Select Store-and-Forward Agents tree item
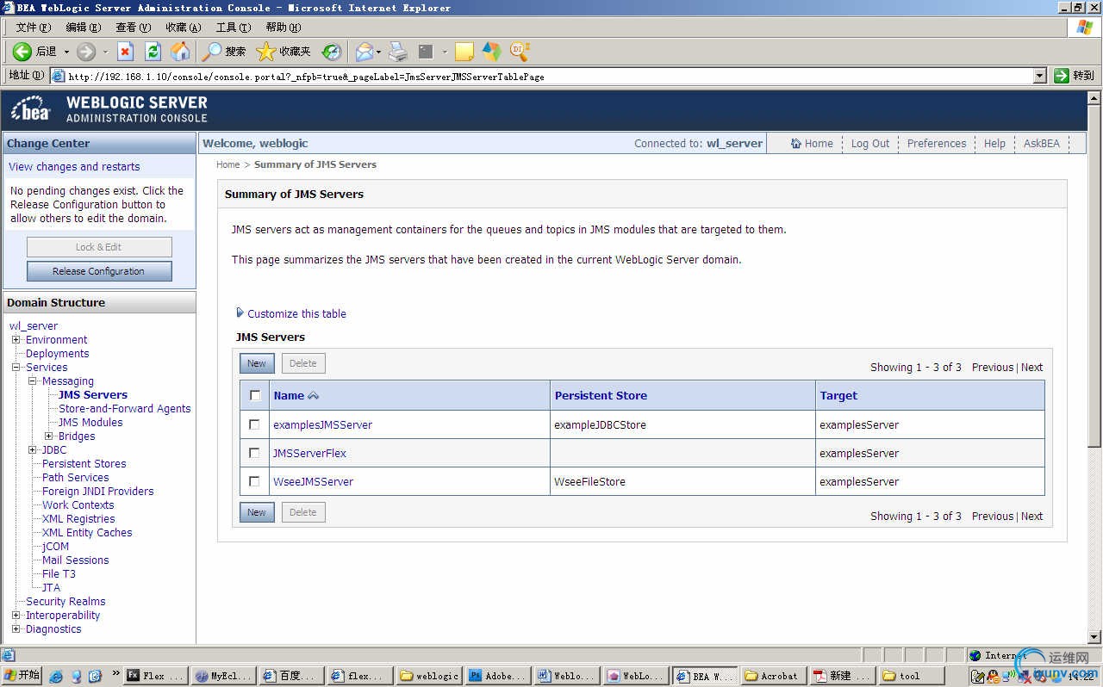Screen dimensions: 1103x687 pyautogui.click(x=125, y=409)
